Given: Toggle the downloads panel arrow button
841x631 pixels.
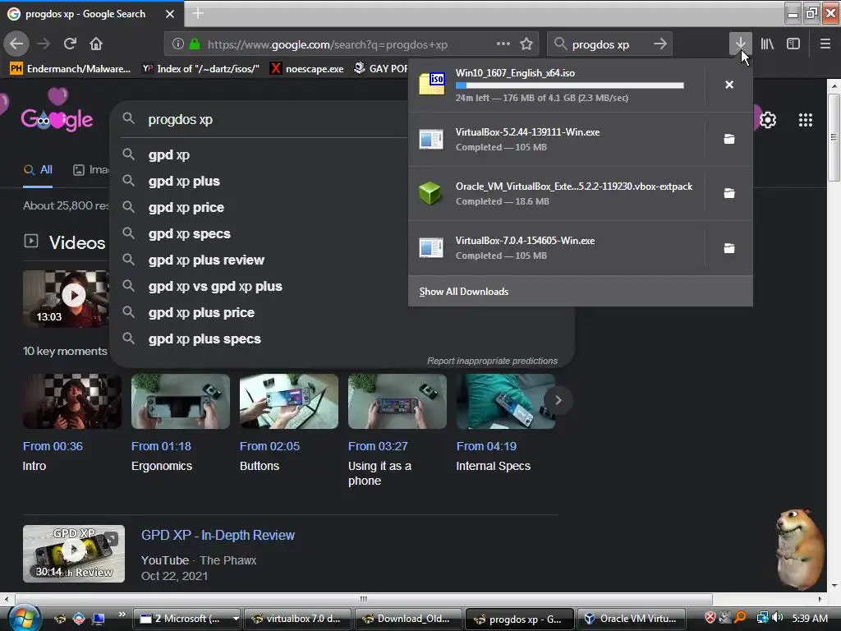Looking at the screenshot, I should 740,44.
